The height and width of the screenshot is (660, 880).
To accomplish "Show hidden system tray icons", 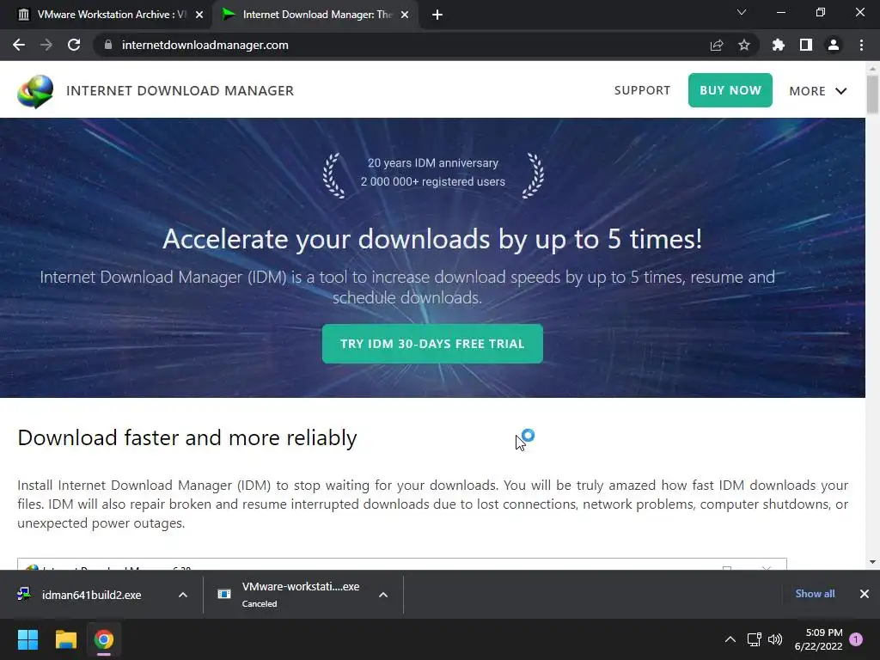I will (730, 639).
